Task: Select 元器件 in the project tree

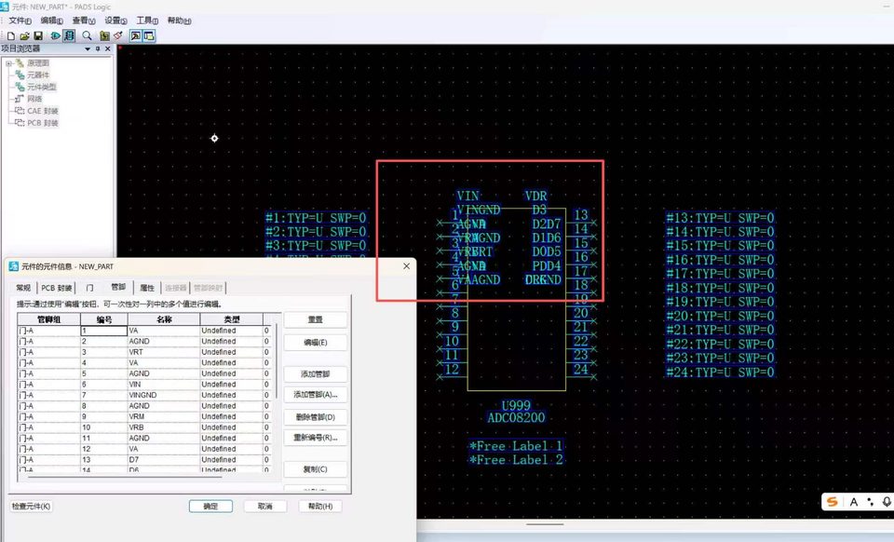Action: click(38, 75)
